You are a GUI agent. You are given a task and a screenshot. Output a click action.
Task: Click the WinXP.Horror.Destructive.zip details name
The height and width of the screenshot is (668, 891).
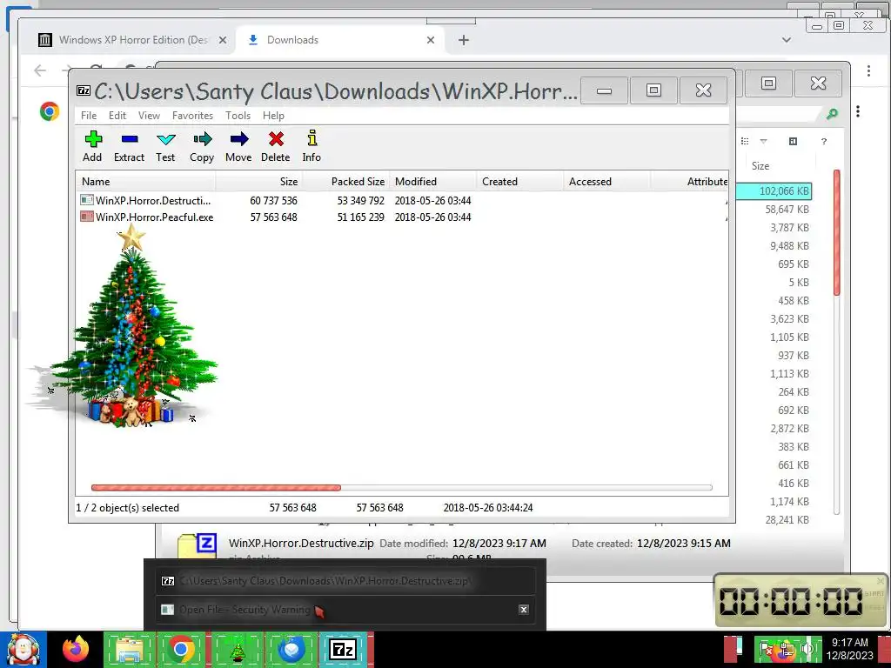click(301, 543)
